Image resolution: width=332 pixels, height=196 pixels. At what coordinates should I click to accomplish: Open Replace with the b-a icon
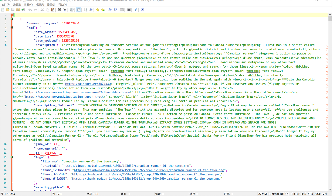tap(65, 10)
